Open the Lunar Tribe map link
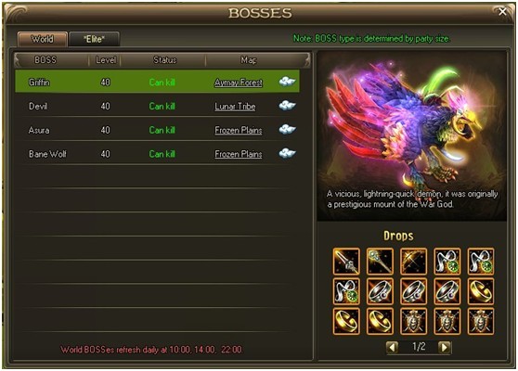This screenshot has width=518, height=371. coord(235,107)
